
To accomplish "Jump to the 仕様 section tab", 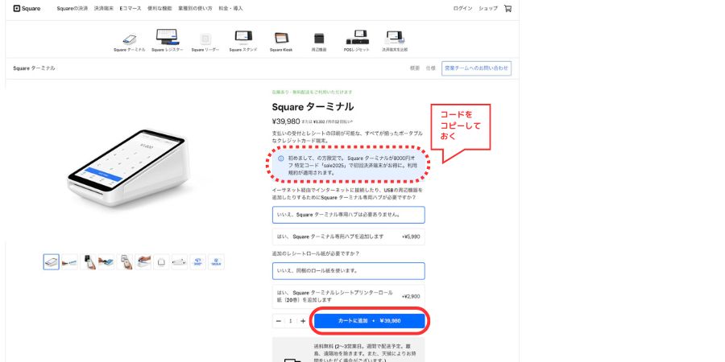I will (430, 68).
